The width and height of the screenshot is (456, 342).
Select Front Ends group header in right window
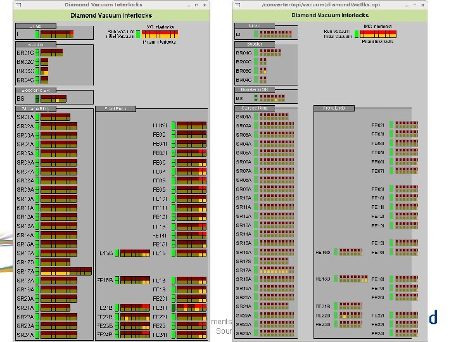click(x=334, y=108)
